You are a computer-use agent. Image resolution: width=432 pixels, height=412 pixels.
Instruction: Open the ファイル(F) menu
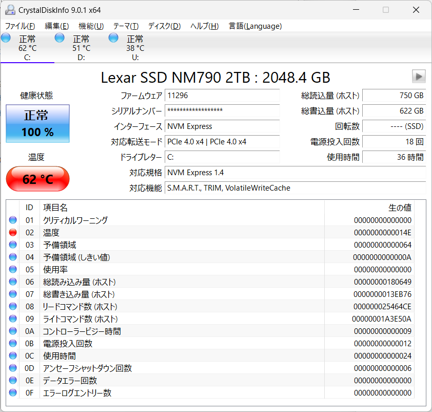point(20,26)
